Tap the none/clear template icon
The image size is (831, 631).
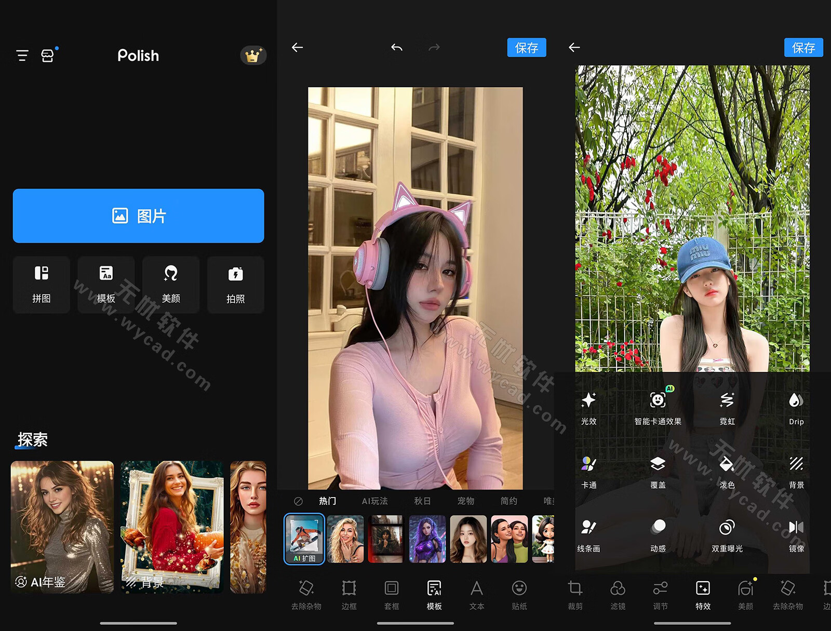click(298, 501)
